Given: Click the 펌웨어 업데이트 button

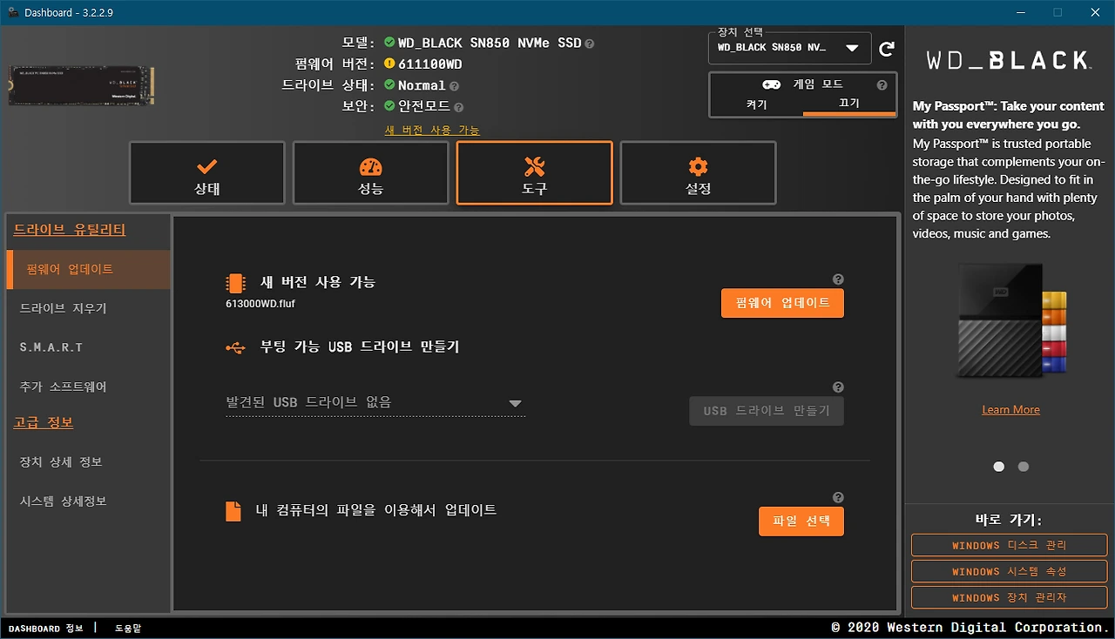Looking at the screenshot, I should [781, 303].
